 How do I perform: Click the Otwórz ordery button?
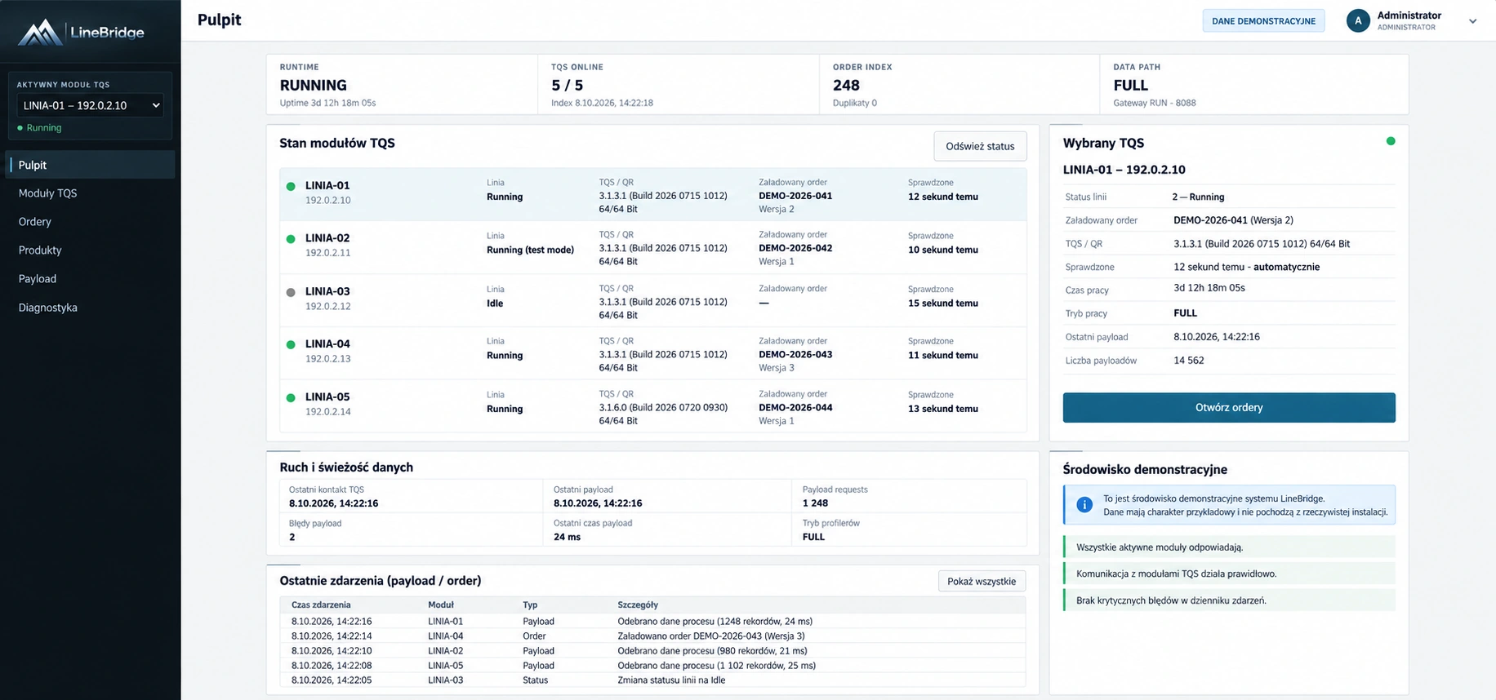(x=1229, y=408)
